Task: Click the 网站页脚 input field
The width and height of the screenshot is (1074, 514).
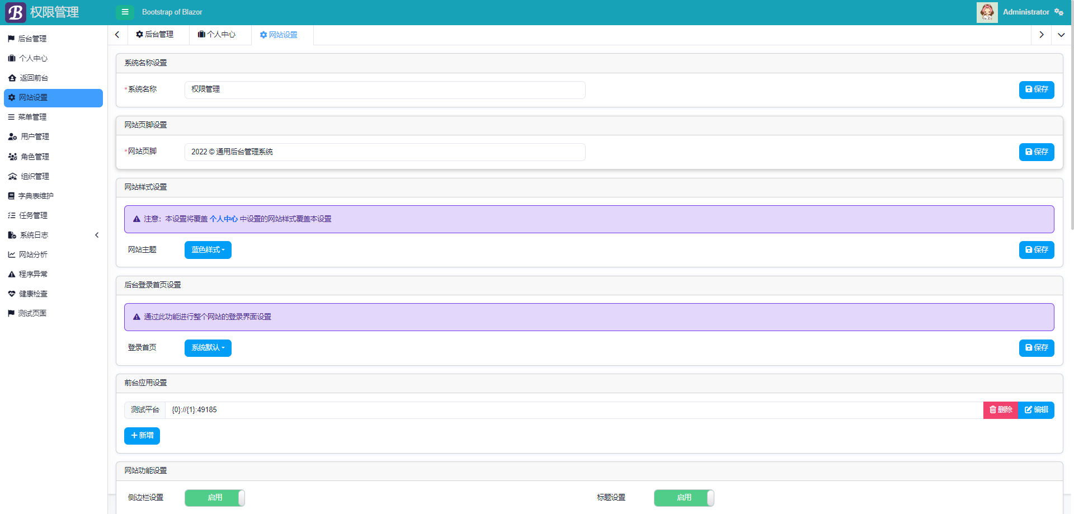Action: (x=385, y=152)
